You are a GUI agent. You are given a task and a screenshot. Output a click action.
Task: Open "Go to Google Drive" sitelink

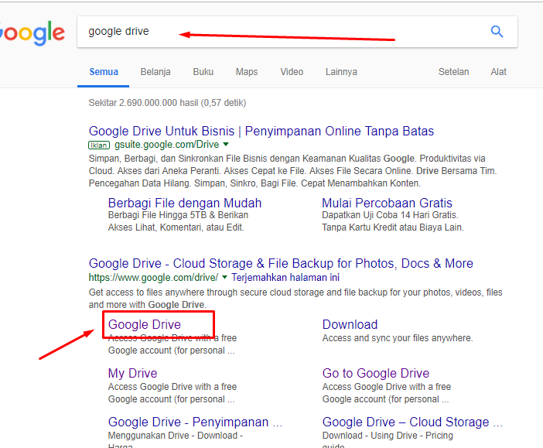point(376,373)
